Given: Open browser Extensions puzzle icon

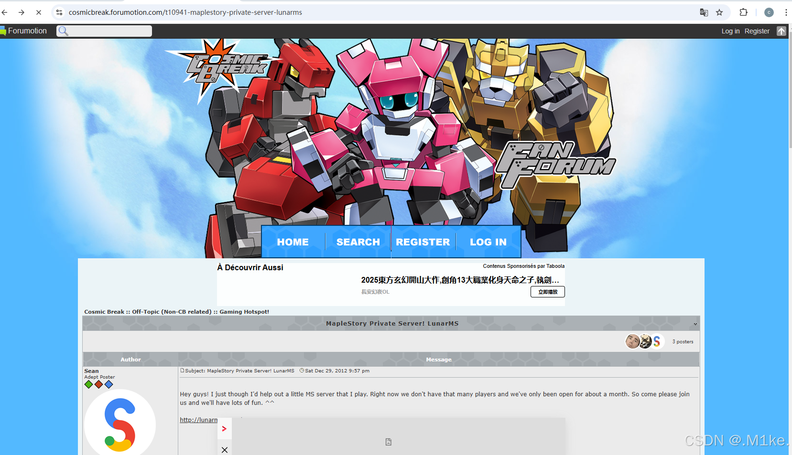Looking at the screenshot, I should point(743,12).
